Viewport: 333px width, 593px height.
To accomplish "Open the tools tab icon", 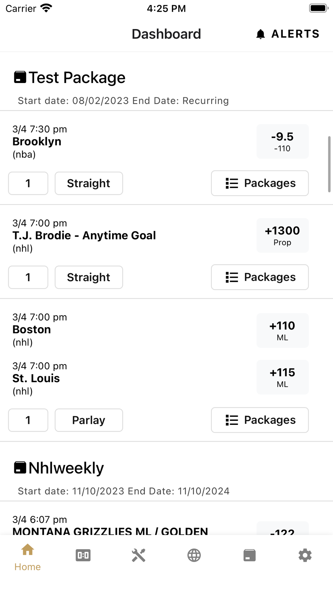I will click(x=139, y=555).
